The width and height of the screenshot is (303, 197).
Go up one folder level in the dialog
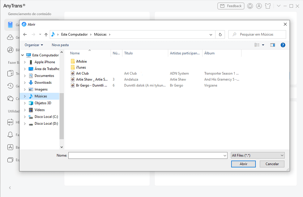tap(46, 34)
